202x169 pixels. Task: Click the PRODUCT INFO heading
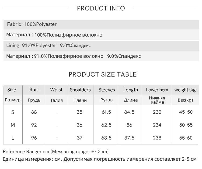coord(101,8)
